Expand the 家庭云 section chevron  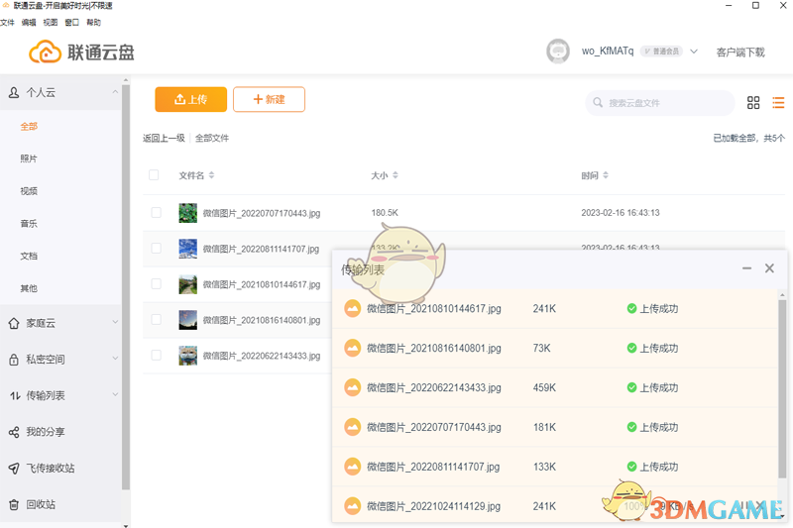point(115,322)
